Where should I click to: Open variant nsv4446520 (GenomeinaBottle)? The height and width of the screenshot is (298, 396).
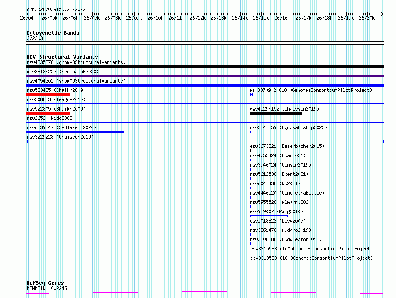click(x=287, y=193)
